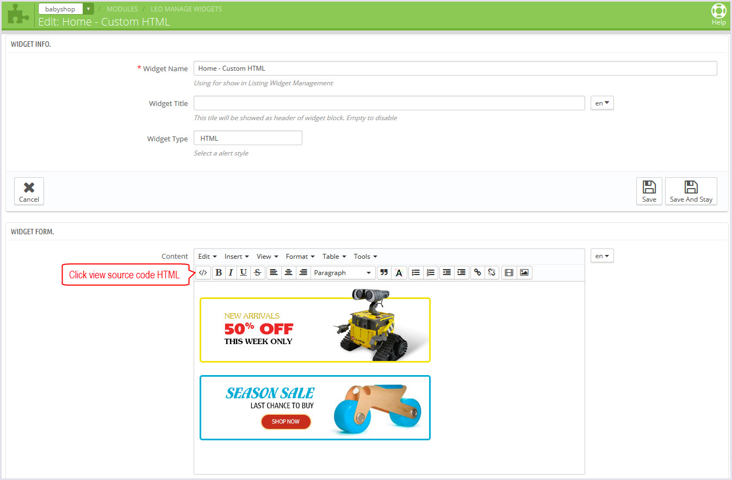Open Widget Title language en dropdown
The image size is (732, 480).
602,103
